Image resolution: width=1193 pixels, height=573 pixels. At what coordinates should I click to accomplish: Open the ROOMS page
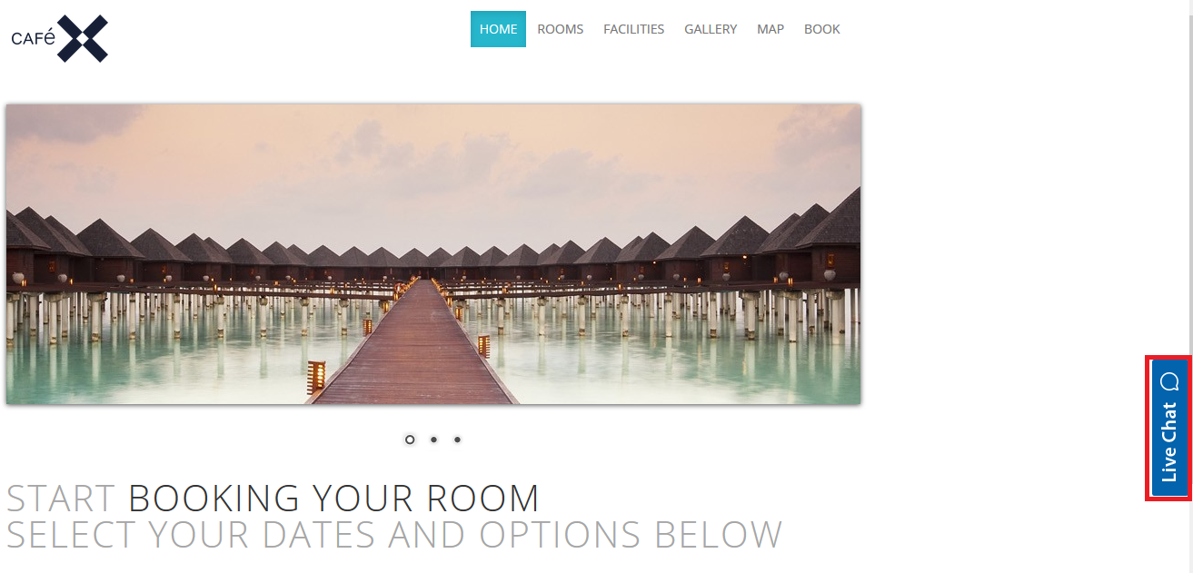560,29
